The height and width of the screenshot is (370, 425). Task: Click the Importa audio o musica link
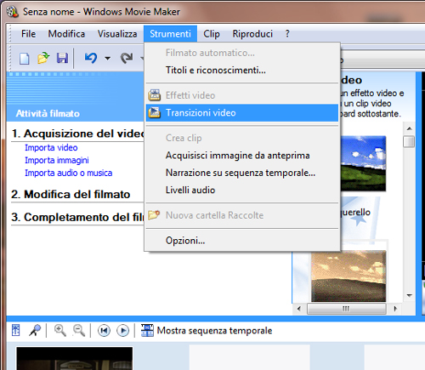pyautogui.click(x=69, y=173)
